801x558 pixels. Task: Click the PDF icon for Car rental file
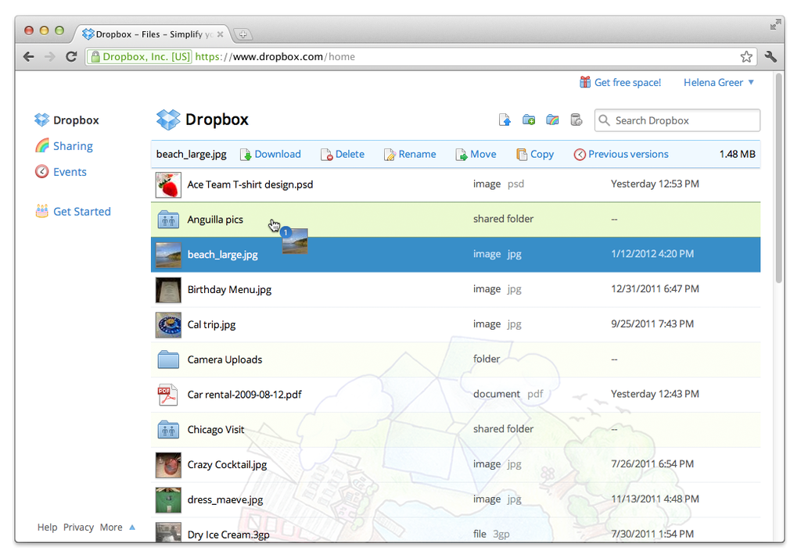pyautogui.click(x=167, y=395)
